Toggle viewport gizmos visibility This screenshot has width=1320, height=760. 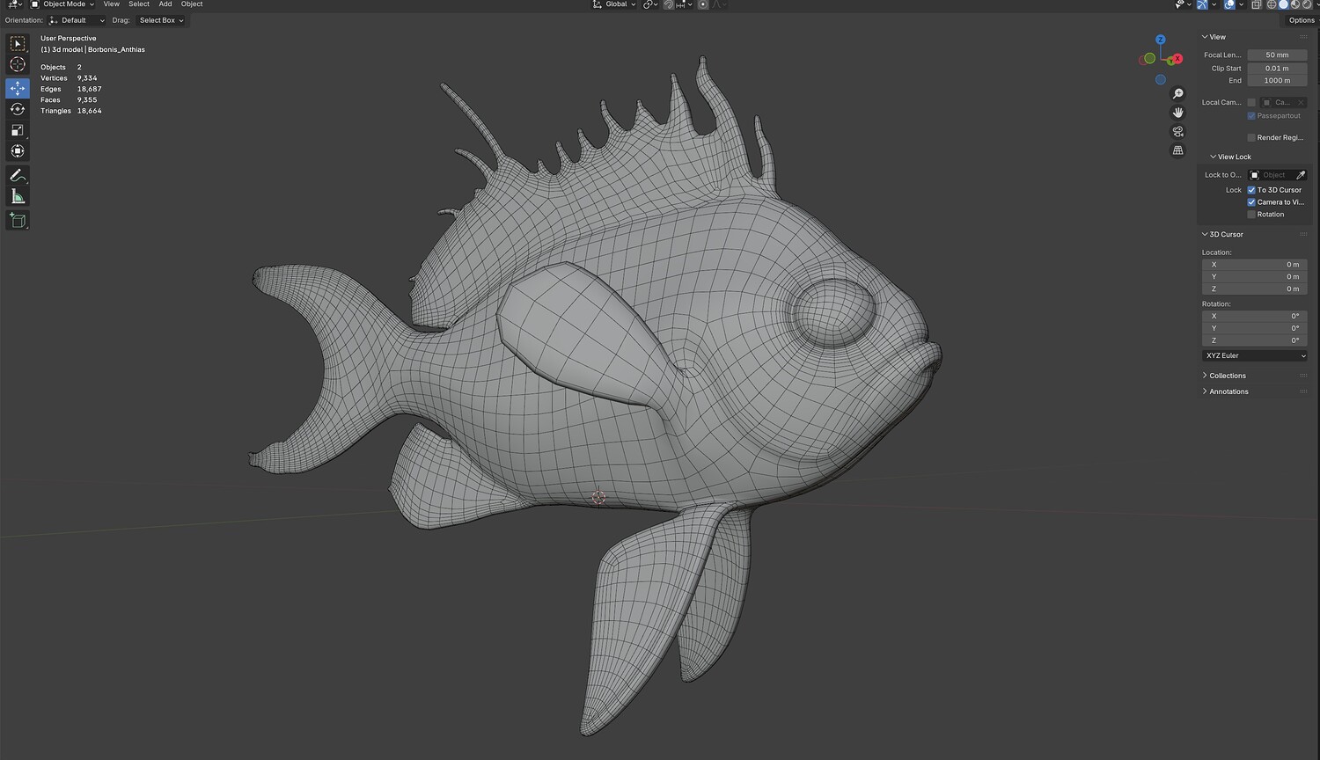pos(1202,4)
